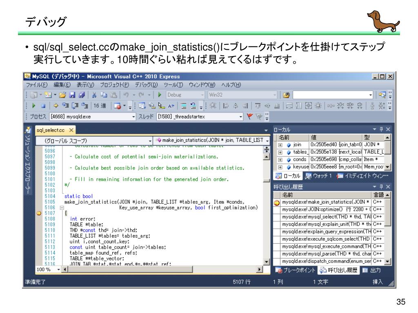Open the ツール(T) menu
The width and height of the screenshot is (418, 313).
pyautogui.click(x=173, y=85)
